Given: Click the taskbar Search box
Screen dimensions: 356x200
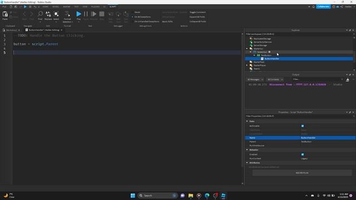Looking at the screenshot, I should click(157, 196).
